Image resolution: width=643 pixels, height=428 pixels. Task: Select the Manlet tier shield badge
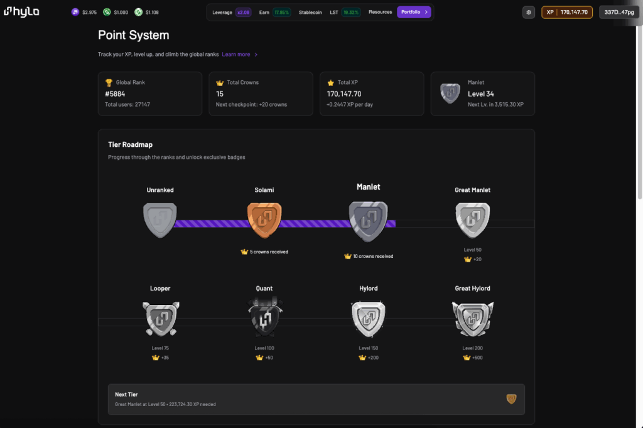(368, 220)
